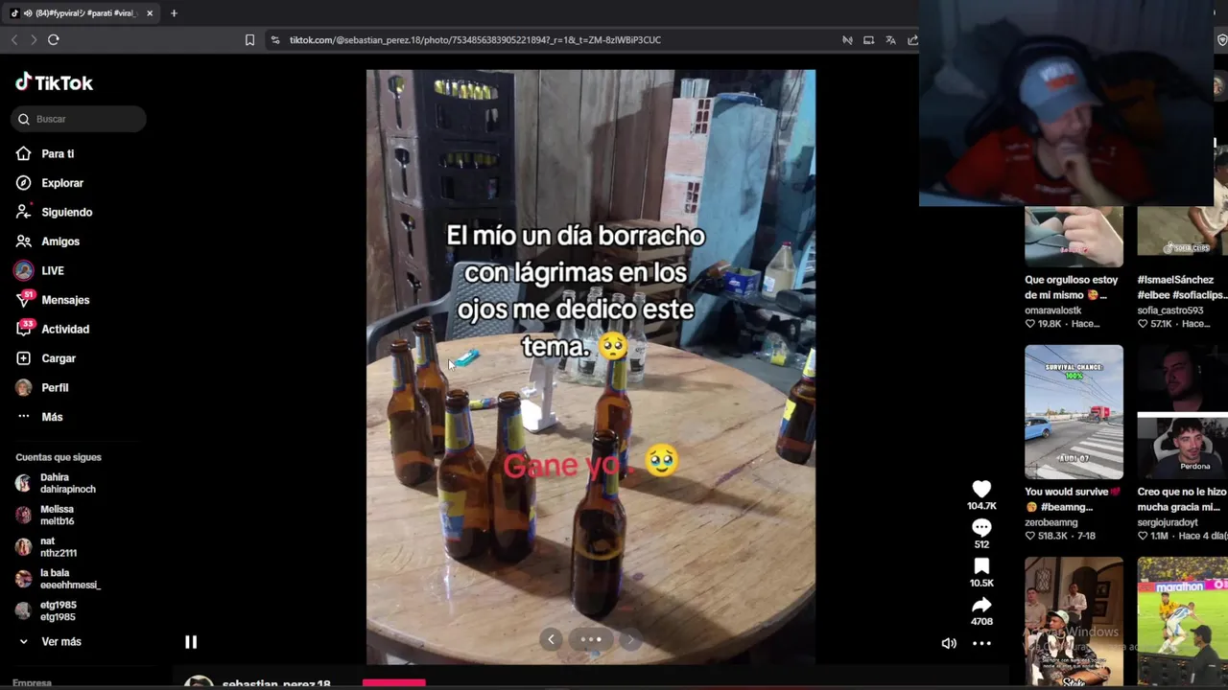This screenshot has height=690, width=1228.
Task: Expand Ver más followed accounts
Action: coord(49,641)
